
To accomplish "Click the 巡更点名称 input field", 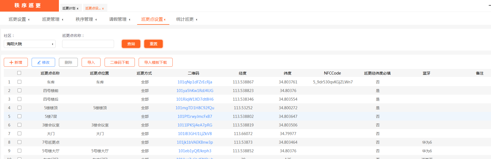I will tap(88, 44).
